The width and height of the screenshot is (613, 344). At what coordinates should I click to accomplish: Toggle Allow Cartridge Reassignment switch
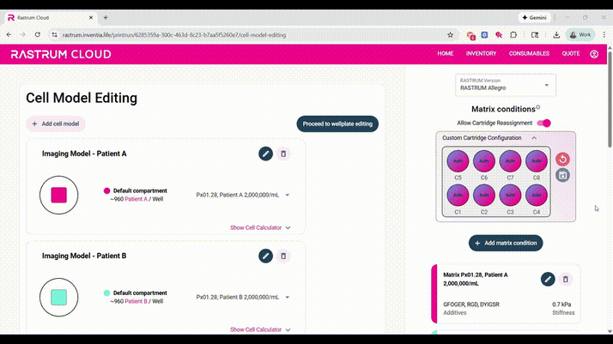(x=543, y=123)
